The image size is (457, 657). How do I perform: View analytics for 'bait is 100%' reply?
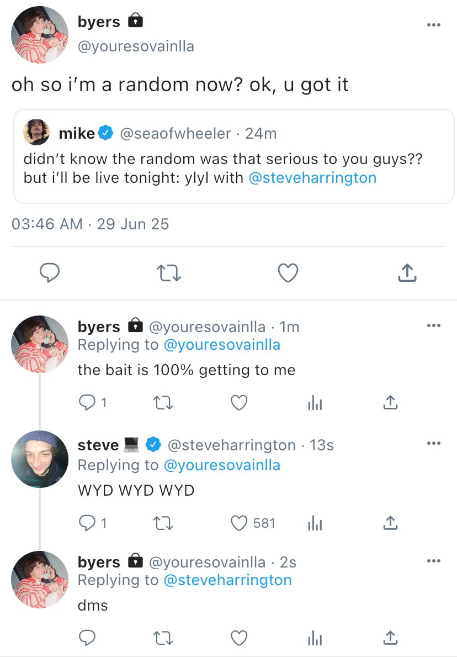(x=315, y=403)
